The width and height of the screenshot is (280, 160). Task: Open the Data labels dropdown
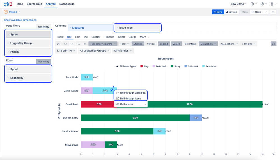(x=208, y=44)
